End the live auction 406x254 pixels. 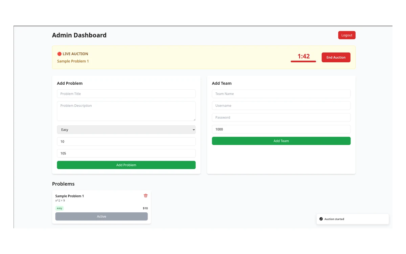(336, 58)
